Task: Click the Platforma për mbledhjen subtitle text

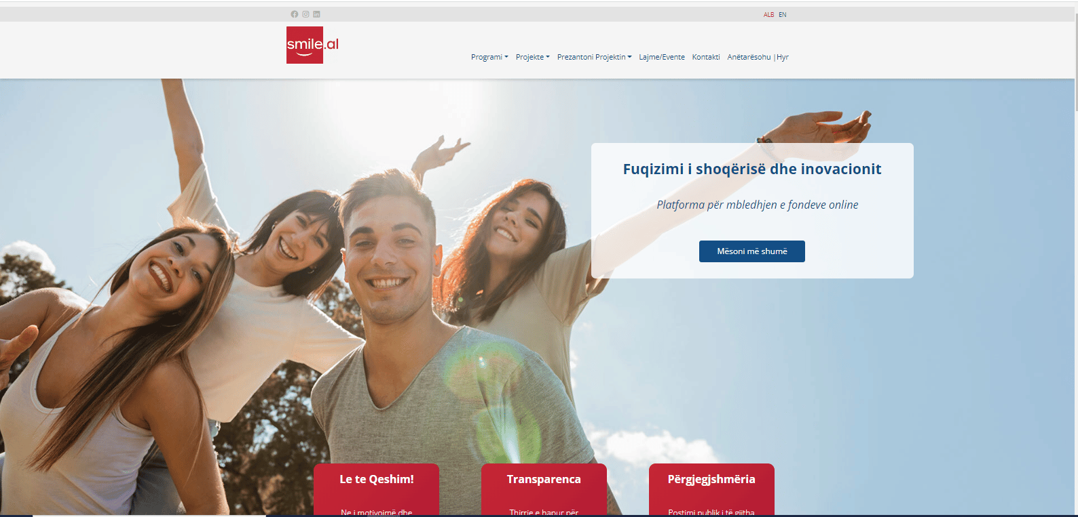Action: (758, 205)
